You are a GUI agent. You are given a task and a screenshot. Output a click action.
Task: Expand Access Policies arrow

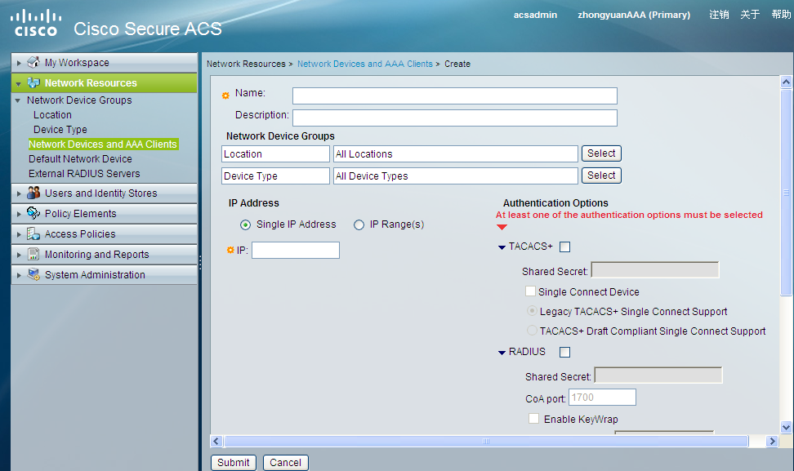pos(19,234)
